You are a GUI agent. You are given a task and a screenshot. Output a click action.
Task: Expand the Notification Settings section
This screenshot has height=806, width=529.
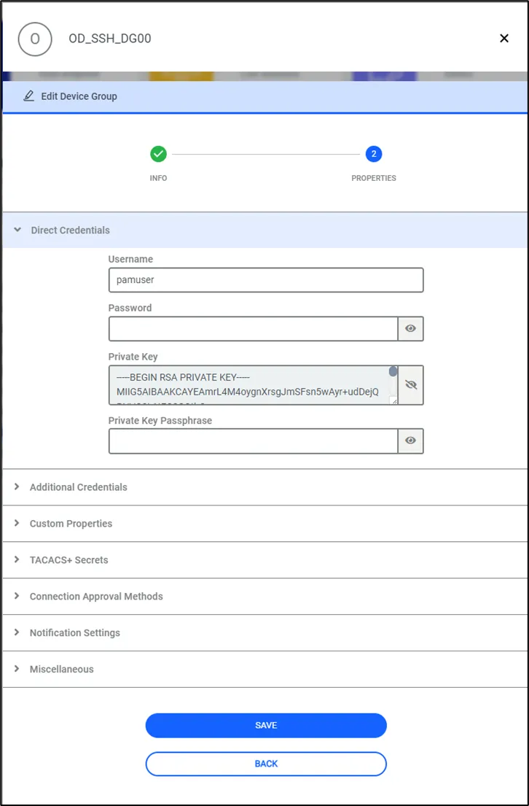click(x=265, y=633)
